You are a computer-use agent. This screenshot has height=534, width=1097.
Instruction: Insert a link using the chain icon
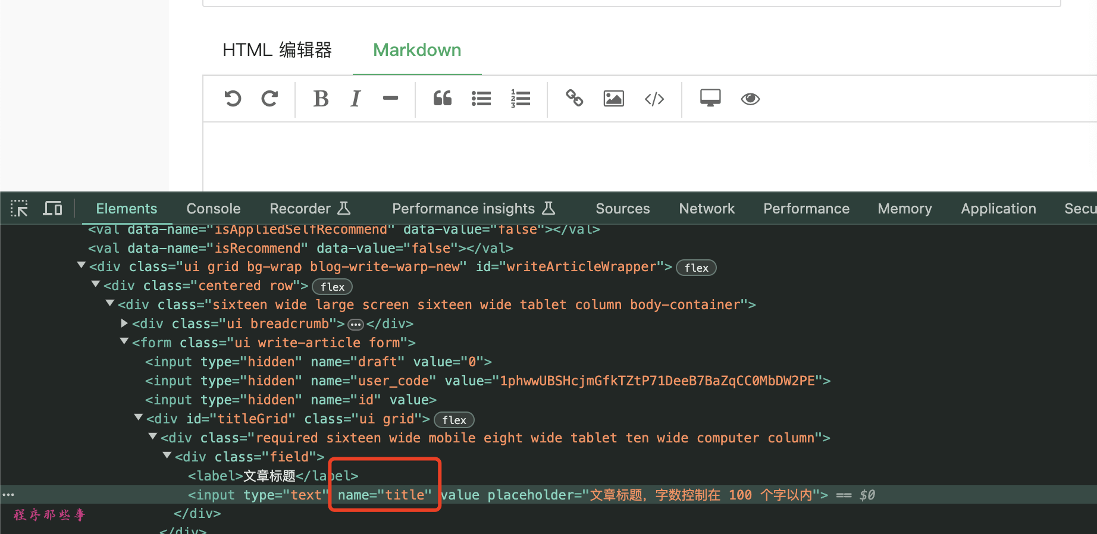pyautogui.click(x=574, y=99)
